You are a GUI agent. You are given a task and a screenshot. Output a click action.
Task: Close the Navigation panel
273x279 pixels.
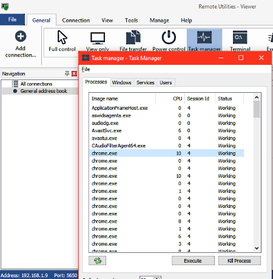(74, 73)
